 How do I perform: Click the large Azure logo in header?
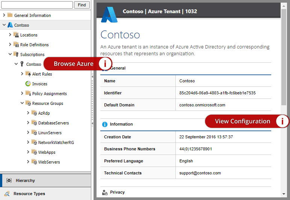pyautogui.click(x=109, y=15)
